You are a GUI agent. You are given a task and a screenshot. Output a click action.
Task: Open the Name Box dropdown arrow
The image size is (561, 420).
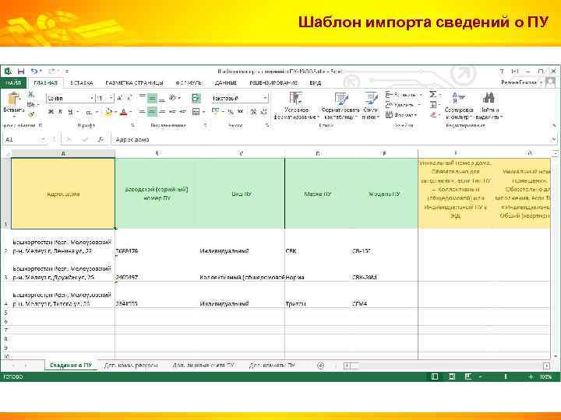(44, 140)
